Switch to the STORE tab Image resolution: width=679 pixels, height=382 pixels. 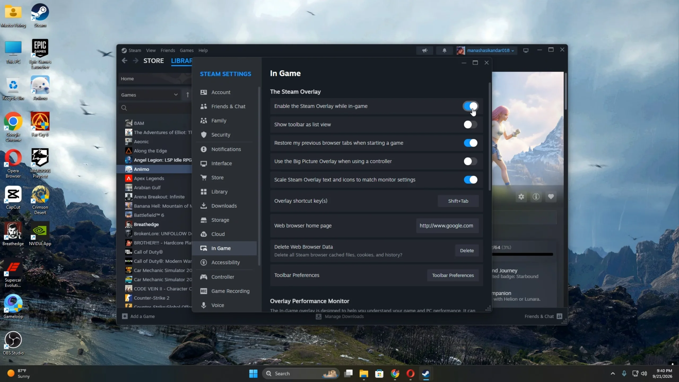click(154, 61)
